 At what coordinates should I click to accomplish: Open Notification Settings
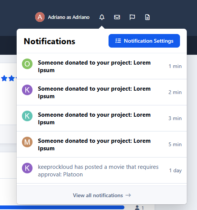pos(144,41)
